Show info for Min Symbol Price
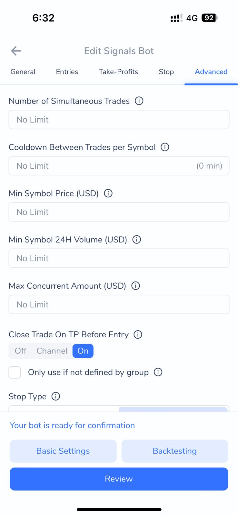238x516 pixels. point(108,193)
